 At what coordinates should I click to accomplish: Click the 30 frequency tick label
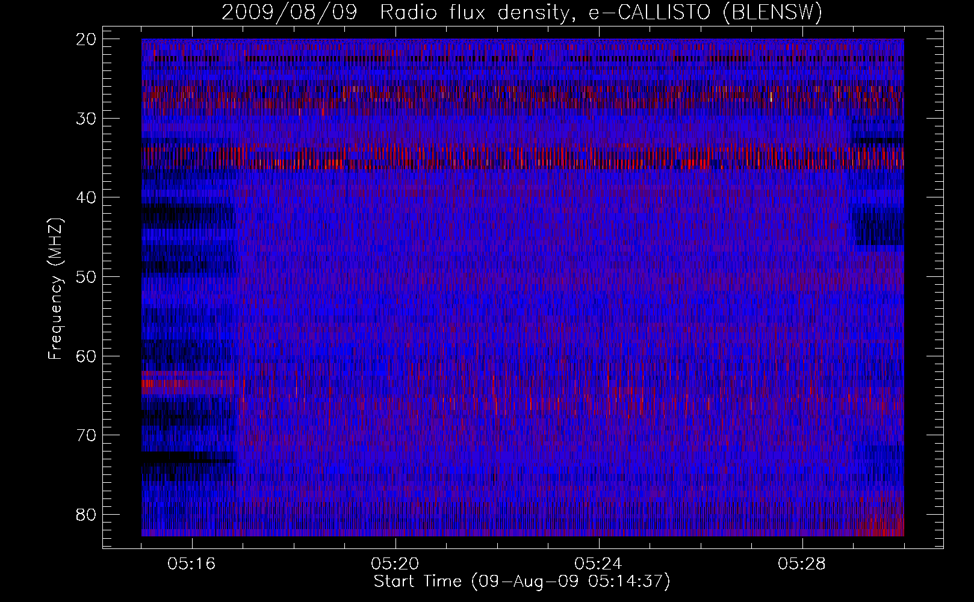pyautogui.click(x=87, y=118)
